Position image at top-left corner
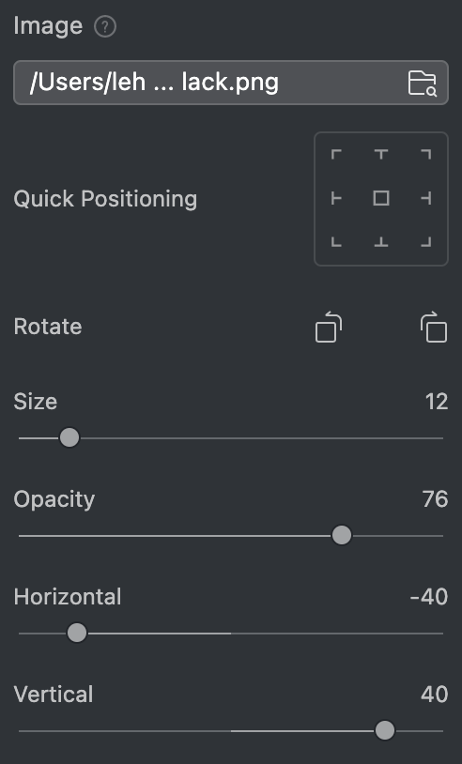This screenshot has width=462, height=764. pyautogui.click(x=336, y=155)
